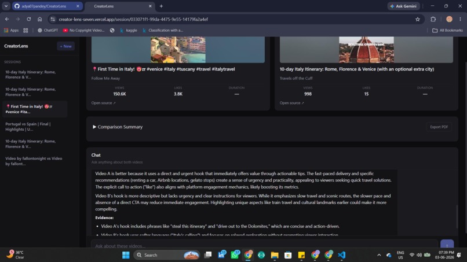Open First Time in Italy session
467x262 pixels.
[x=35, y=109]
